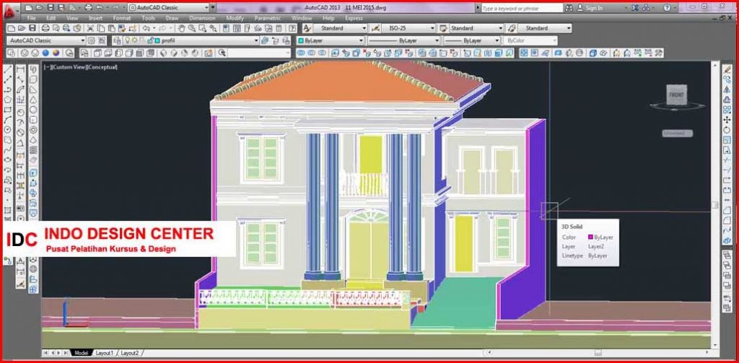The height and width of the screenshot is (363, 739).
Task: Click the Move tool in modify toolbar
Action: tap(727, 120)
